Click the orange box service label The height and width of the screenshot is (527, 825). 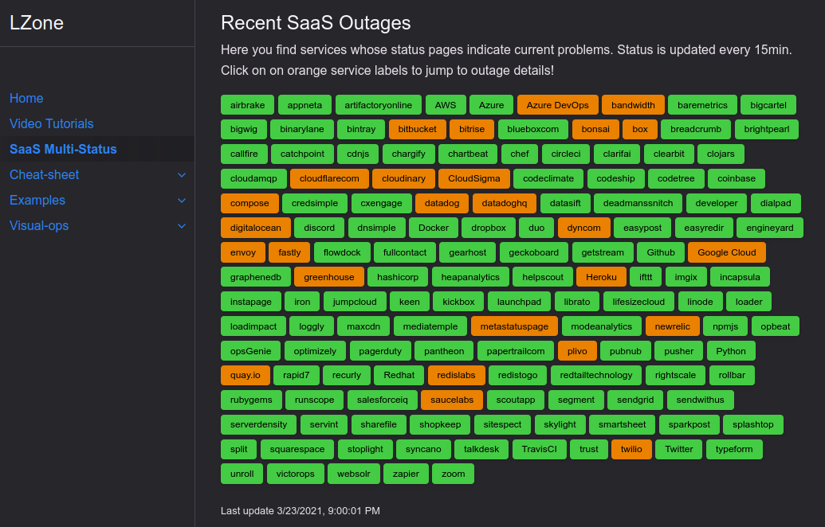click(x=640, y=129)
